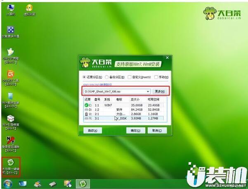Click the paintbrush tool icon in taskbar

38,184
